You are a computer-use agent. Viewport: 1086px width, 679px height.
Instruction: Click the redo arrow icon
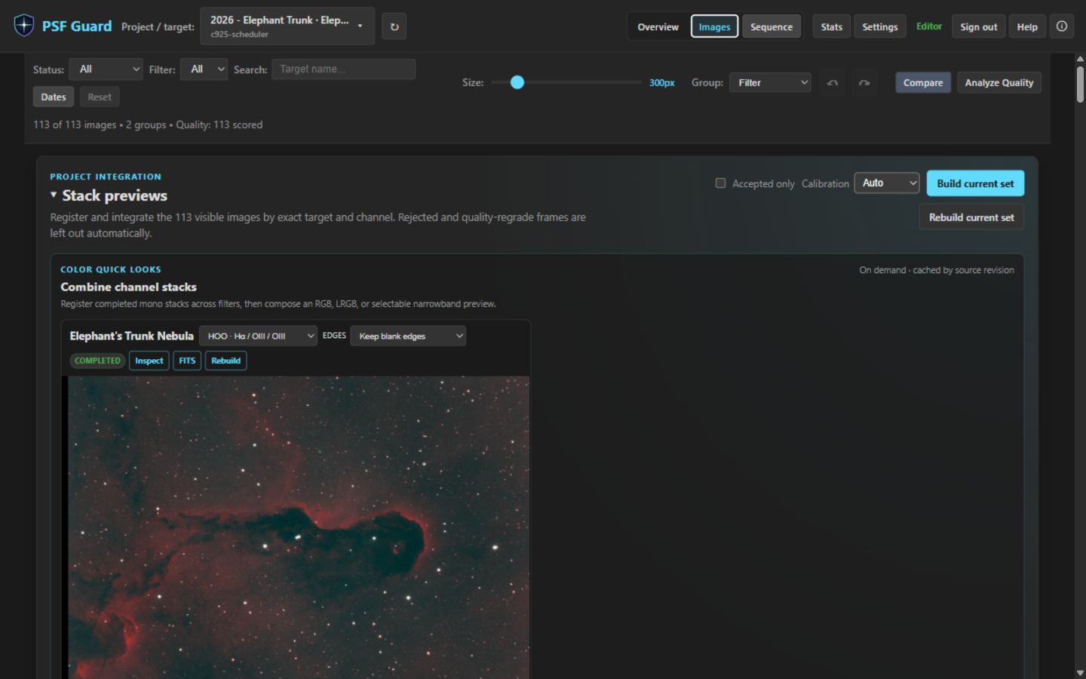pos(864,82)
